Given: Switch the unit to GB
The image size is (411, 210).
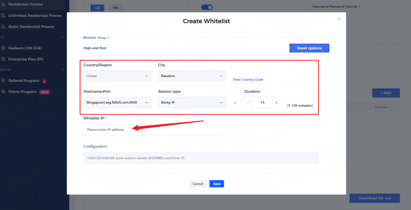Looking at the screenshot, I should click(x=97, y=8).
